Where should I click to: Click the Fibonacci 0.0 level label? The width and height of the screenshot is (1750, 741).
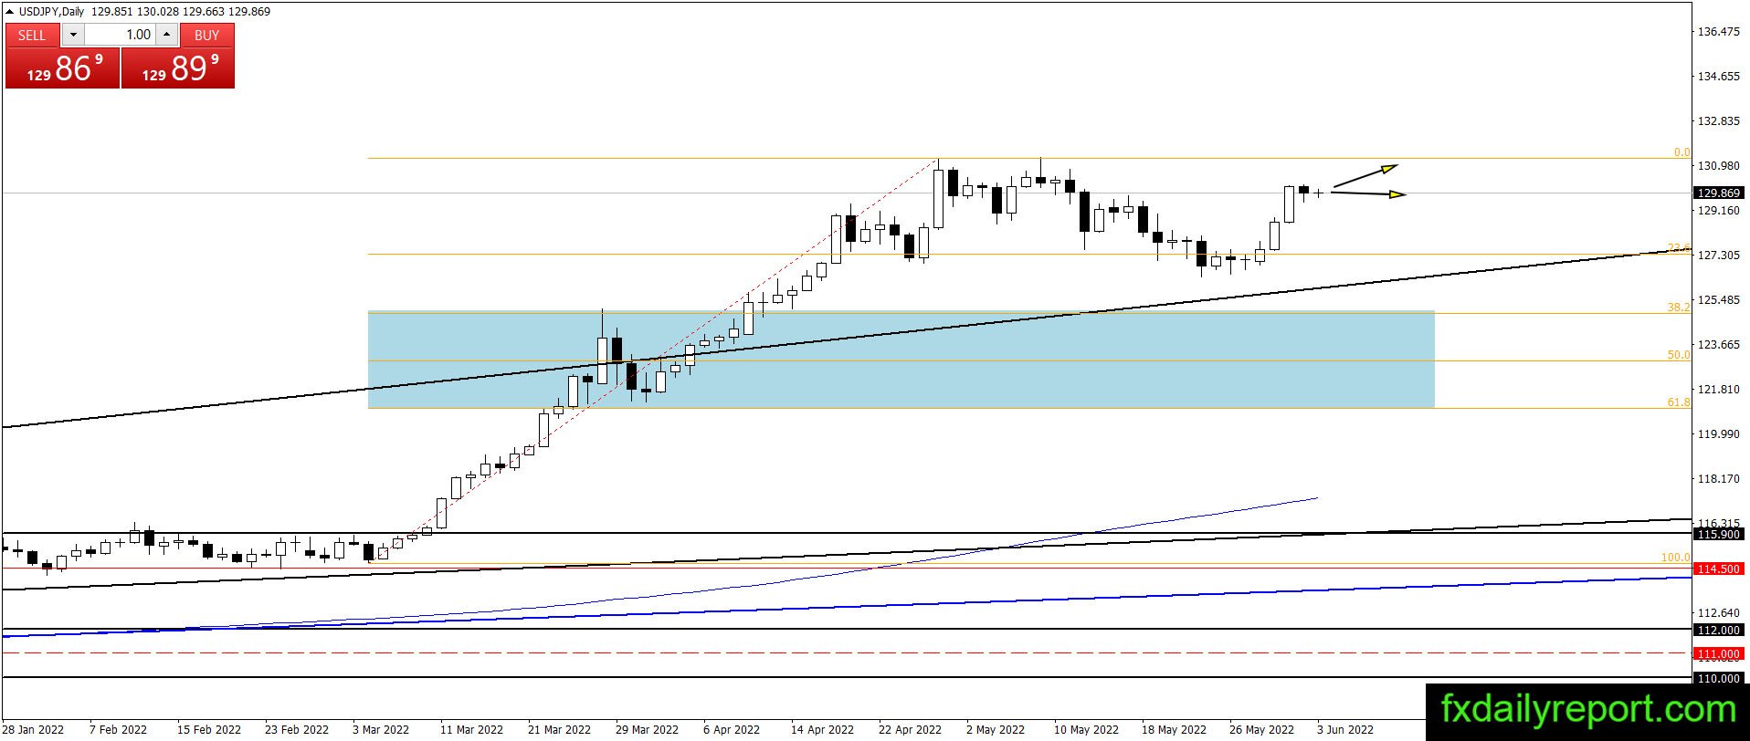[1681, 152]
